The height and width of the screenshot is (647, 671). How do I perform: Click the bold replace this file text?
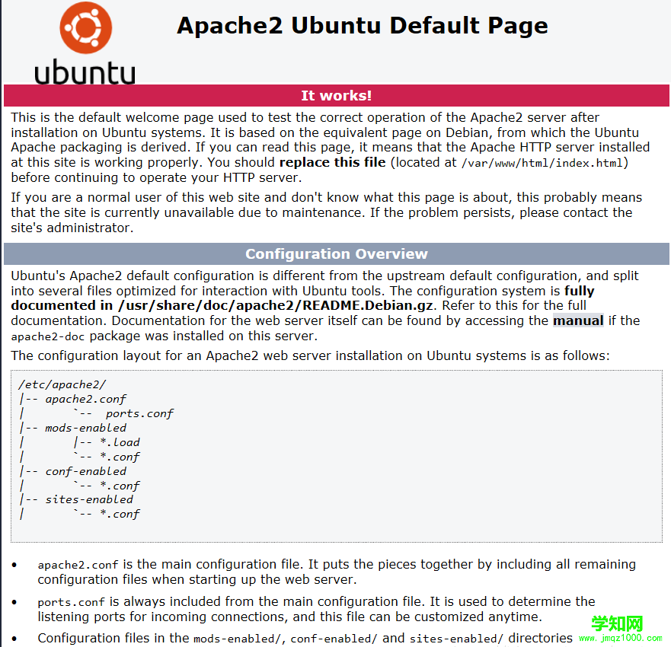(x=333, y=162)
